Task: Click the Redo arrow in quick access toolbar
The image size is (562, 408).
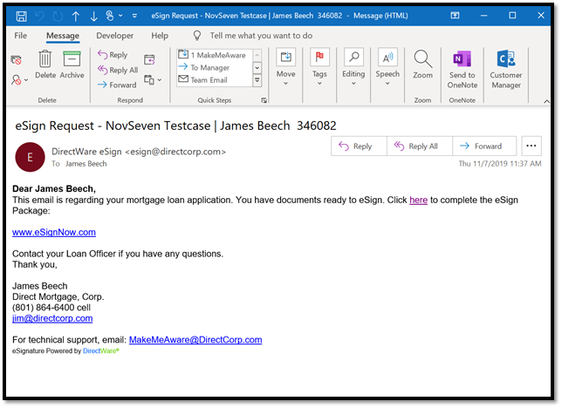Action: pyautogui.click(x=58, y=16)
